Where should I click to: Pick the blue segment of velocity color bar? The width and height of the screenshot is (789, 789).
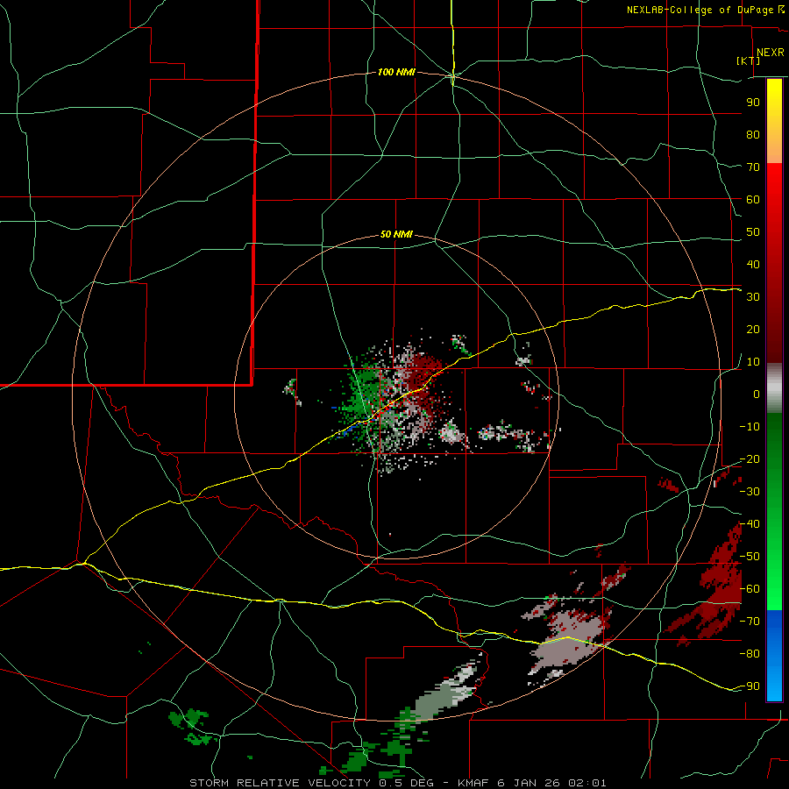(774, 656)
